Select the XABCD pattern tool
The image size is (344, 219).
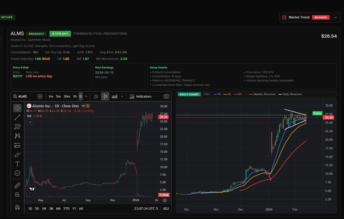17,136
